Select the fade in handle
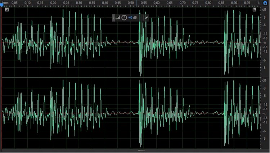This screenshot has width=270, height=153. pos(7,9)
